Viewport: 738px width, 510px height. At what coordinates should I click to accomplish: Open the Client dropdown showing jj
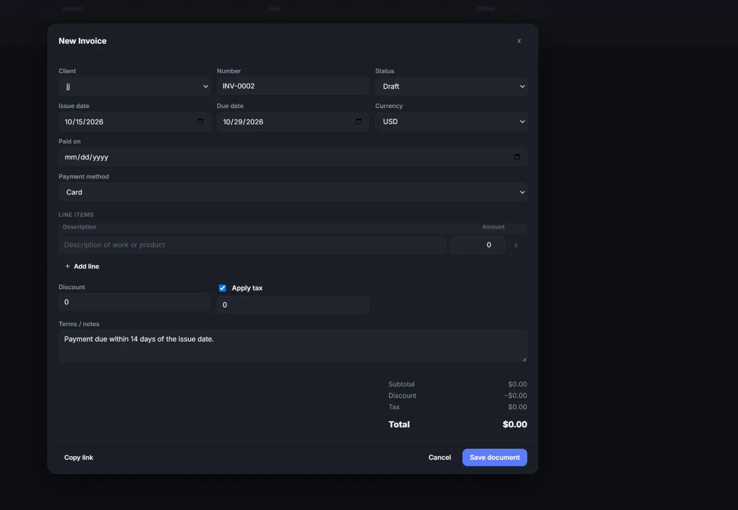click(134, 86)
